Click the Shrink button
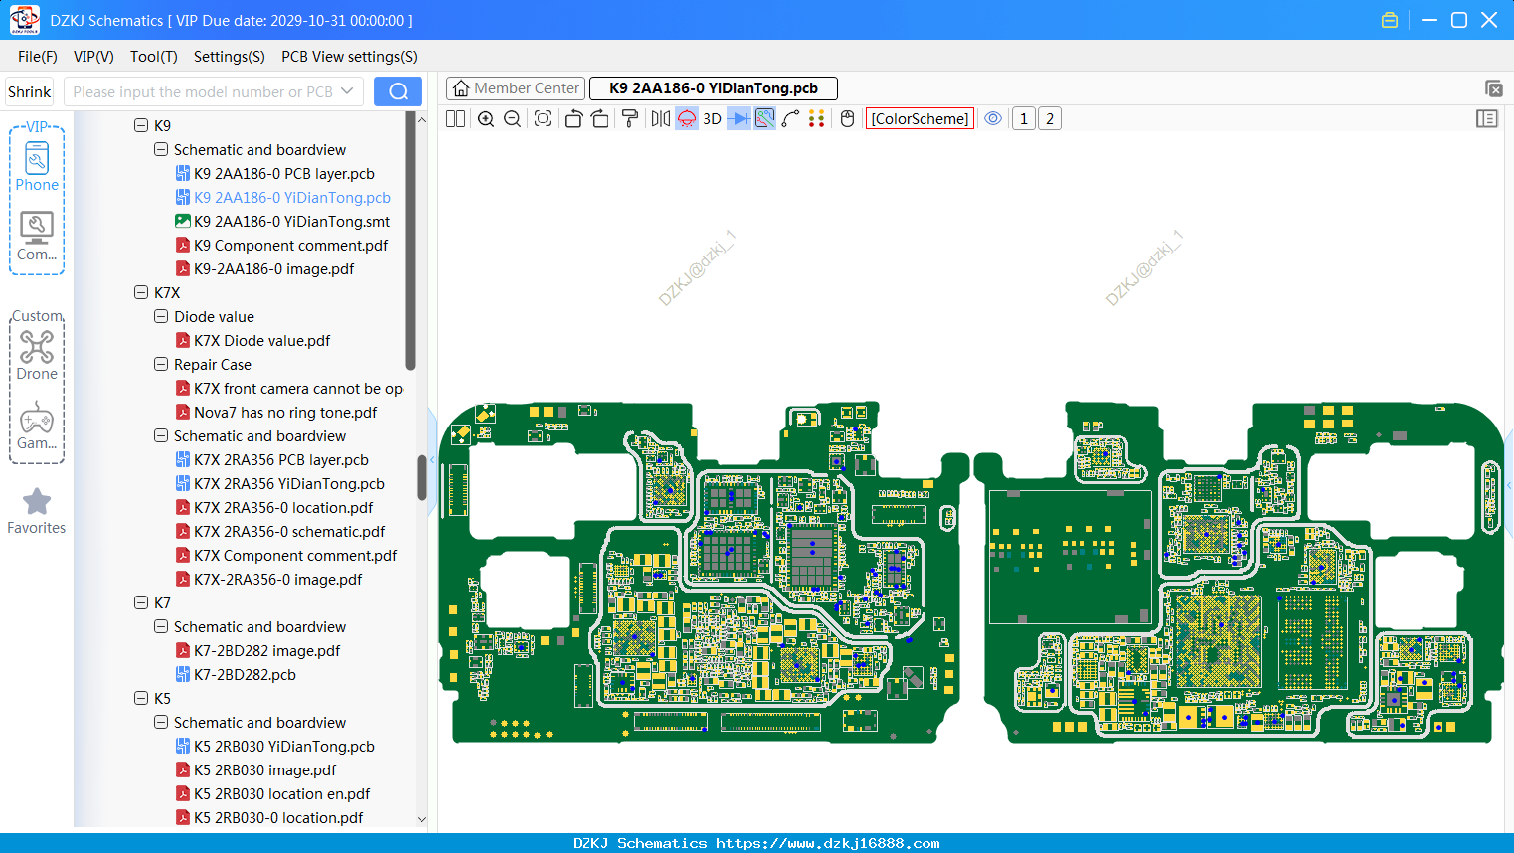Viewport: 1514px width, 853px height. pos(29,92)
